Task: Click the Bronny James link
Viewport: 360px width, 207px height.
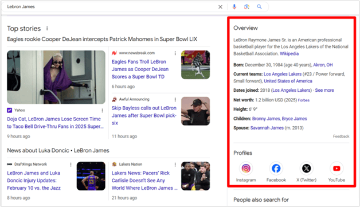Action: (266, 119)
